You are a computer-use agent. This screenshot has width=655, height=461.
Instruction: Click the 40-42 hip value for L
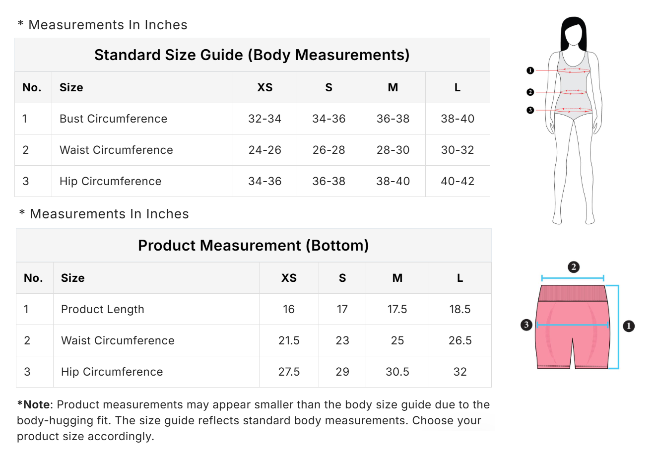(x=458, y=182)
